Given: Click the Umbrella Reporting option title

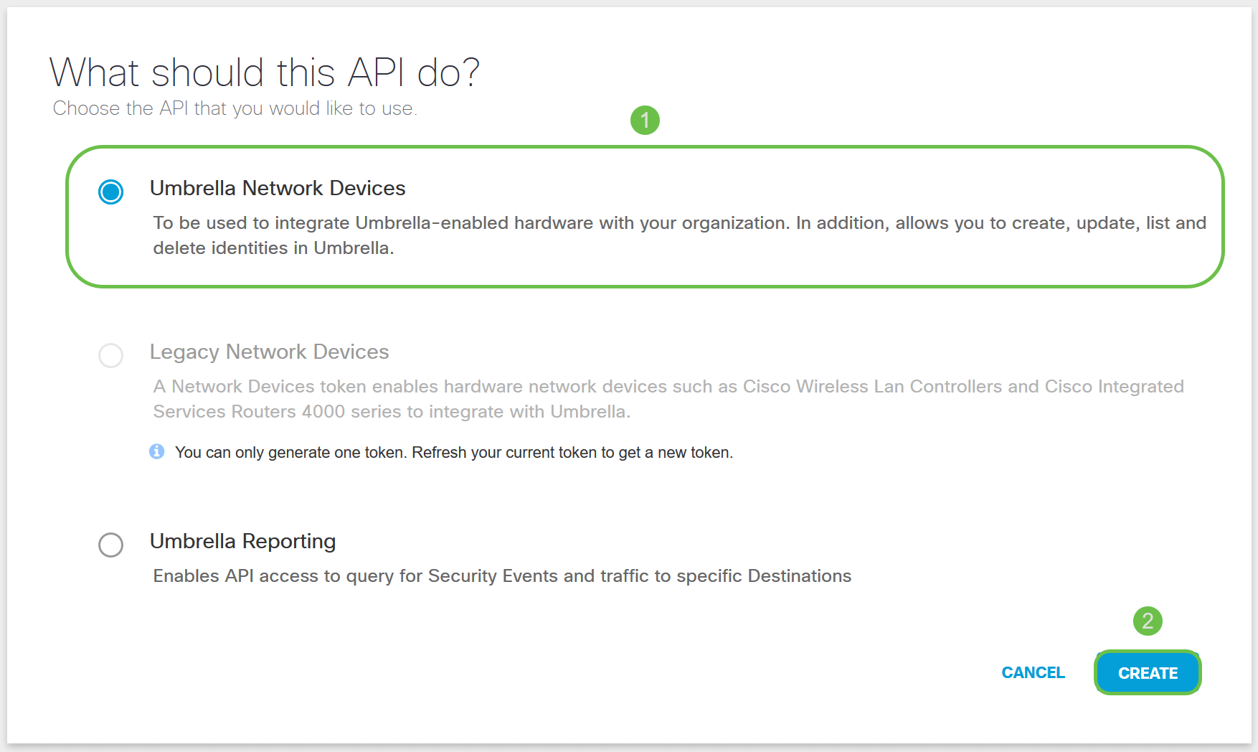Looking at the screenshot, I should pyautogui.click(x=242, y=541).
